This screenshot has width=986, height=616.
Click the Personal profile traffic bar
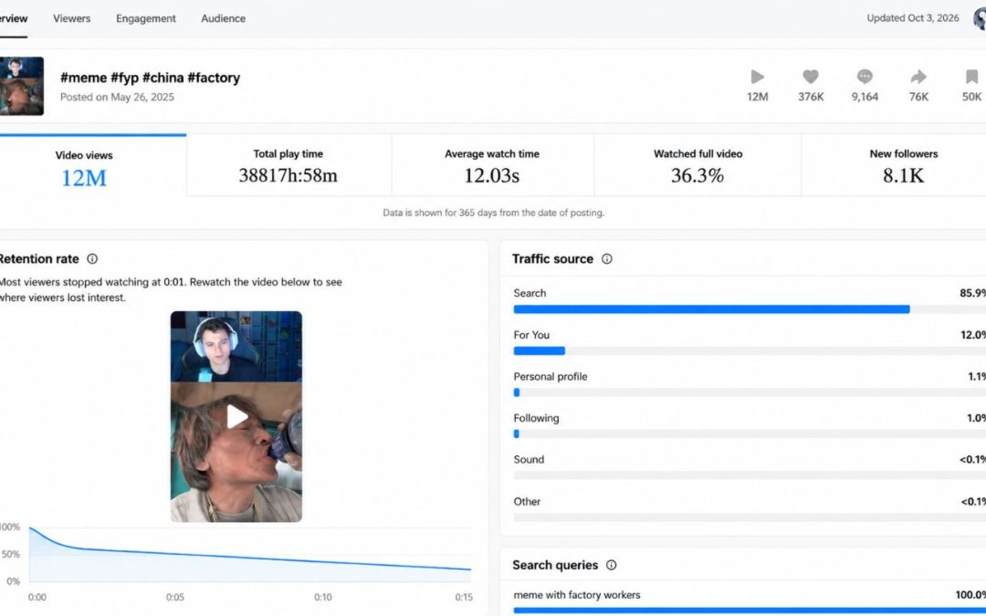coord(750,392)
